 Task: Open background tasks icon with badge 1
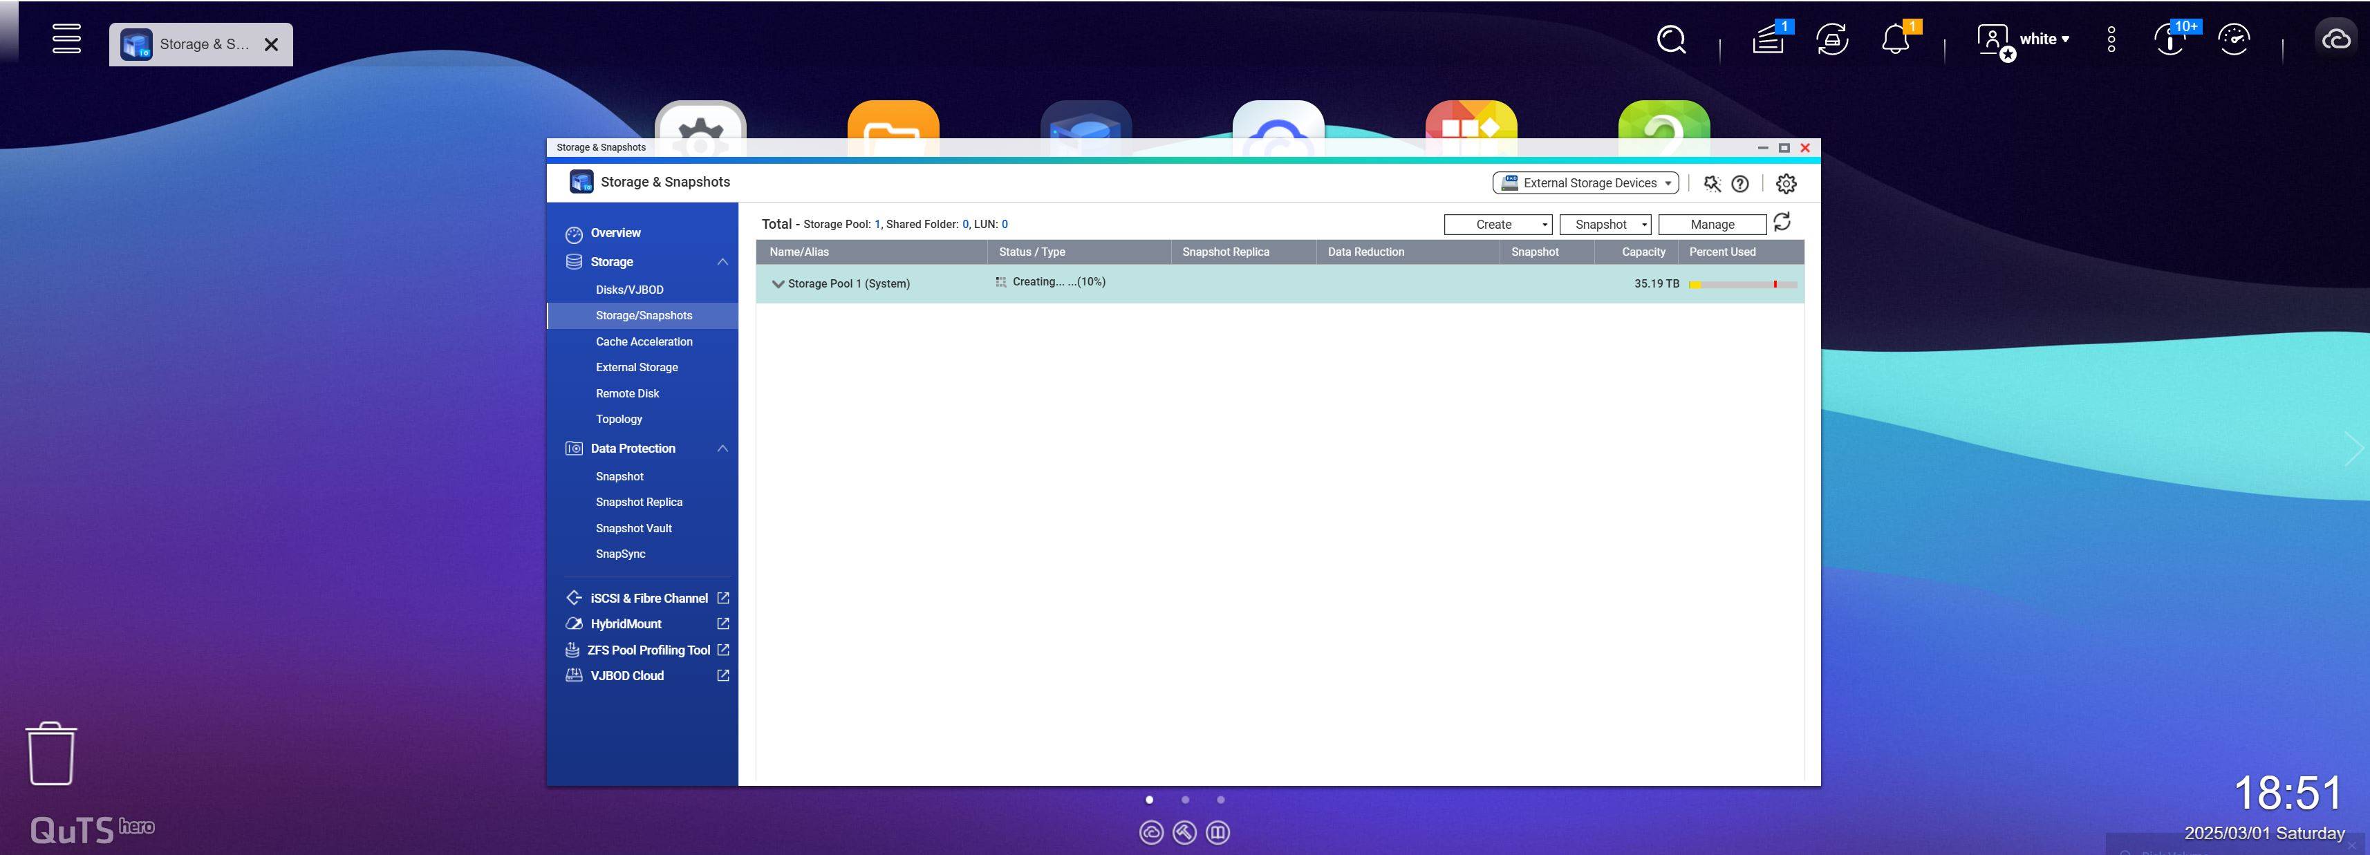point(1769,39)
